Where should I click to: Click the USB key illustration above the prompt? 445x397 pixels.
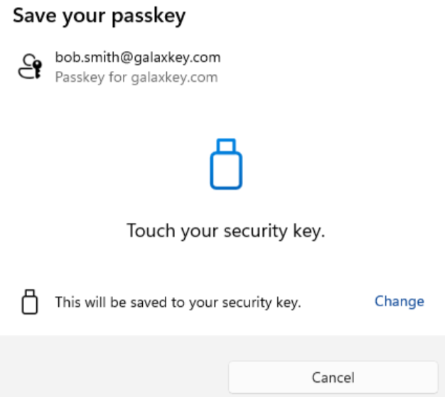(x=226, y=164)
